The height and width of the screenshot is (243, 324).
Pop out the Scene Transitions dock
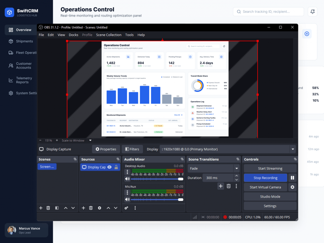coord(238,159)
